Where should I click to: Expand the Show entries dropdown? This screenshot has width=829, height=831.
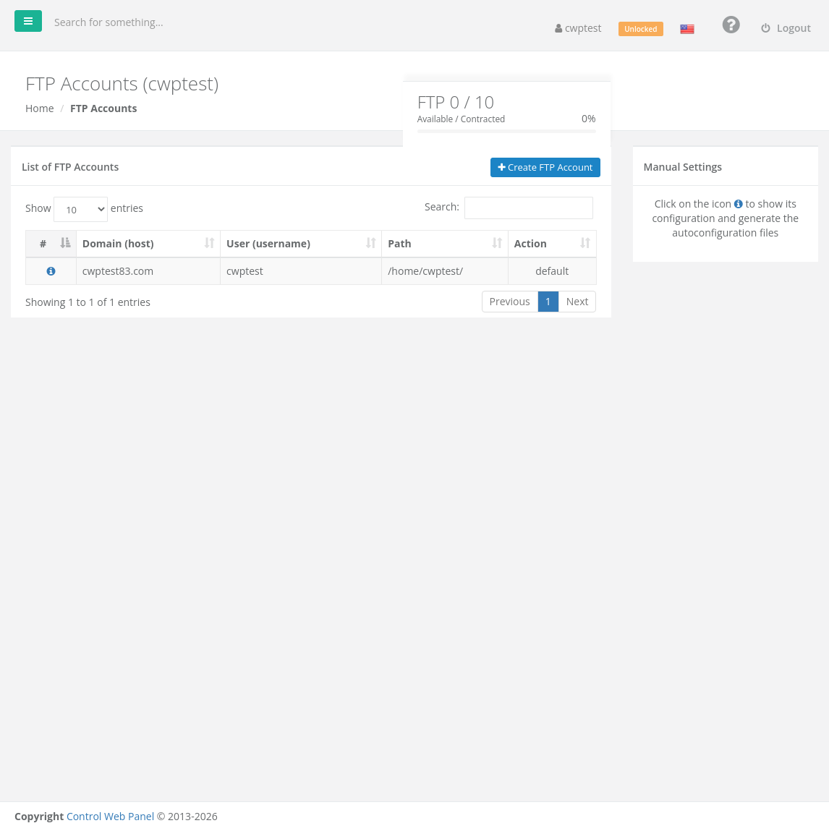coord(80,209)
